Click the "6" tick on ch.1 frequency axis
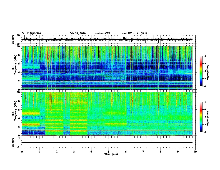Viewport: 220px width, 170px height. tap(19, 64)
